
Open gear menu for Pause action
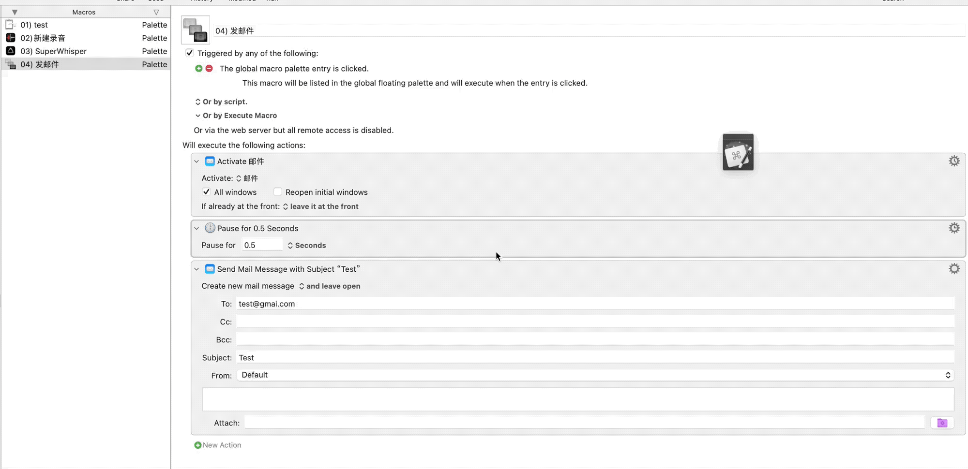pos(954,228)
